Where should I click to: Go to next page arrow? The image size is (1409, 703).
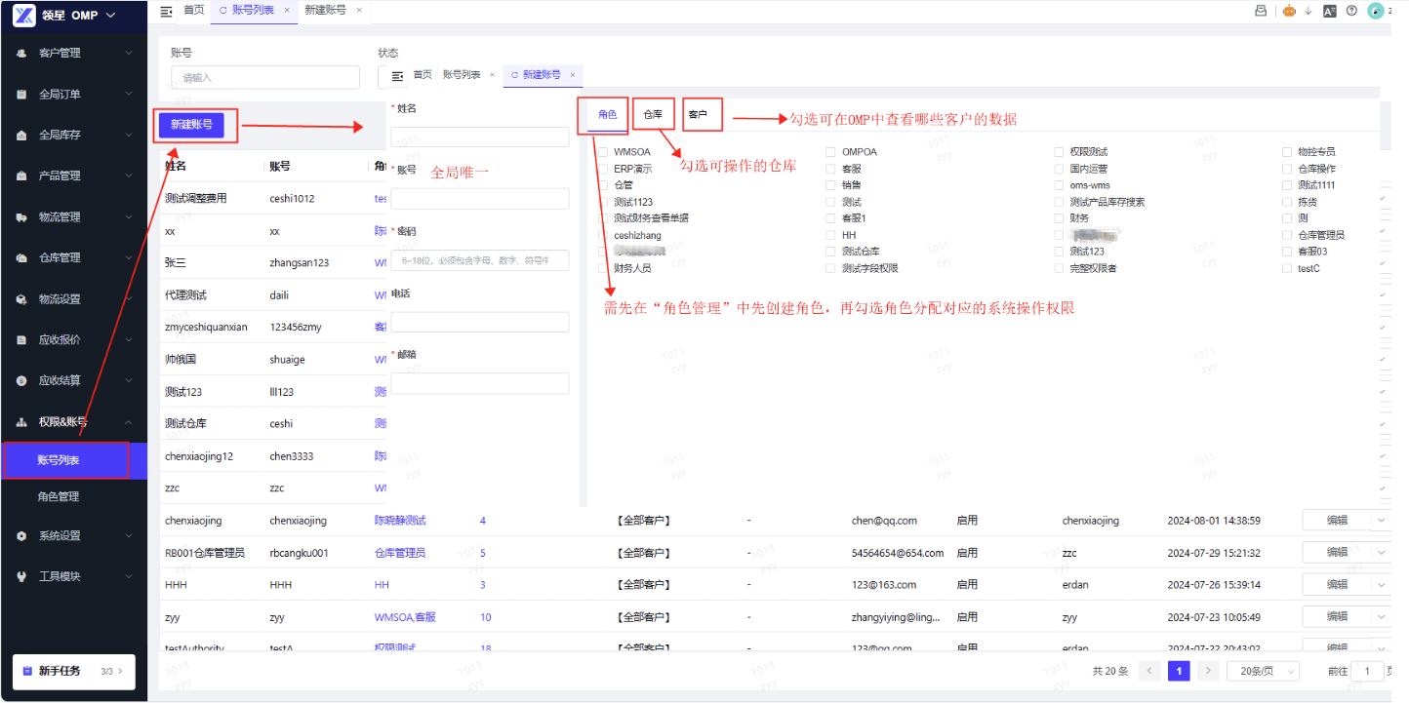tap(1208, 671)
